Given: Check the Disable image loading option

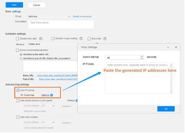Looking at the screenshot, I should tap(53, 39).
